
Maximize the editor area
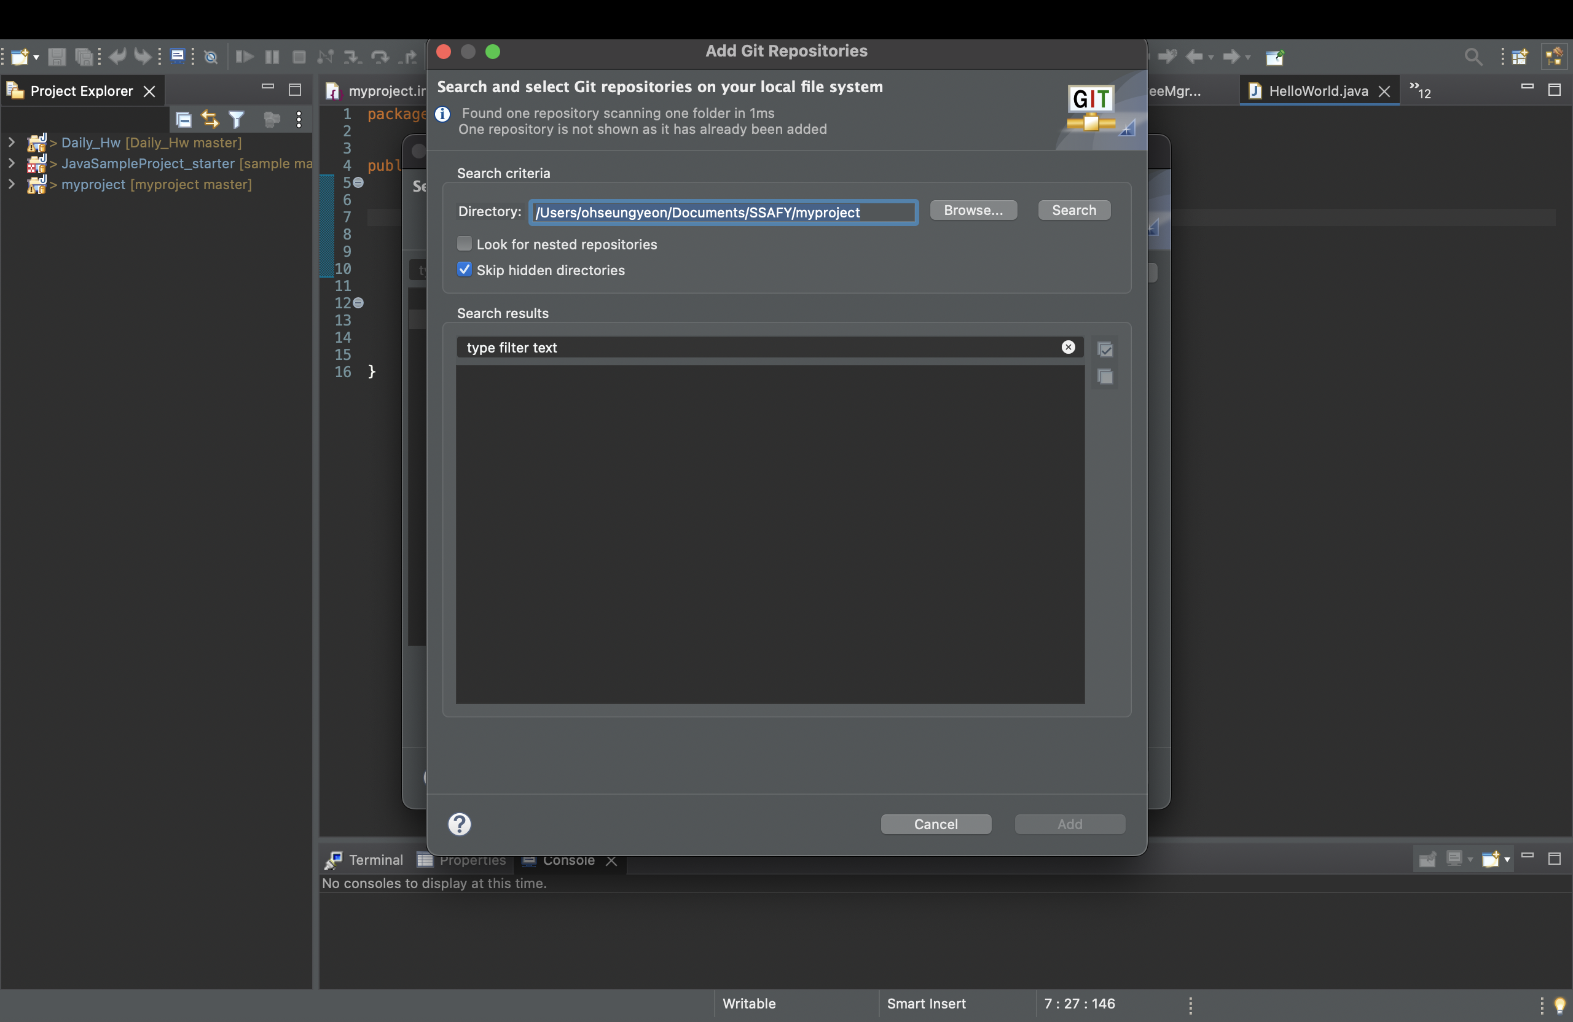tap(1555, 89)
